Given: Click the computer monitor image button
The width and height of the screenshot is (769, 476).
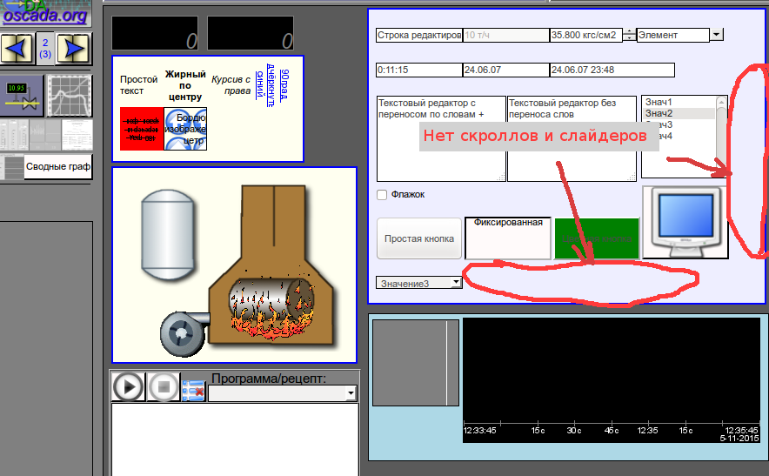Looking at the screenshot, I should 685,222.
